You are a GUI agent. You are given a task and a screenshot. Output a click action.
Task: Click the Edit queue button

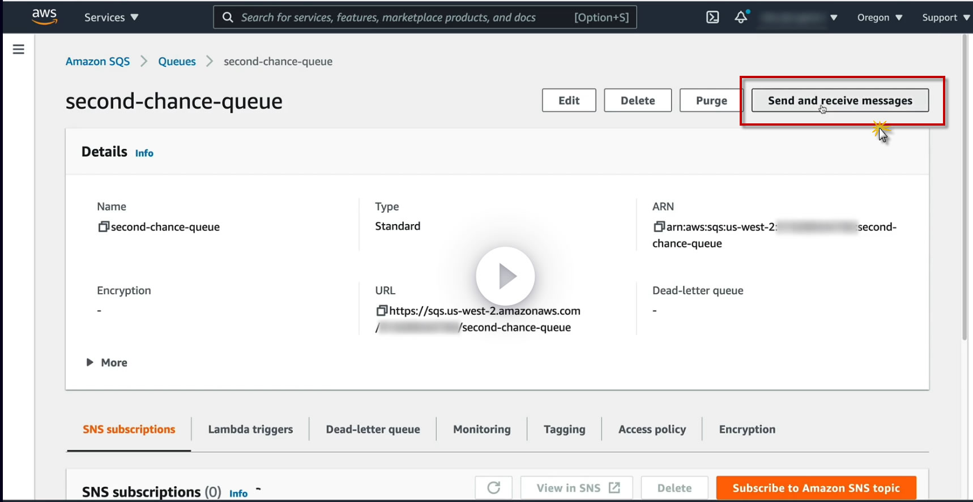(569, 100)
